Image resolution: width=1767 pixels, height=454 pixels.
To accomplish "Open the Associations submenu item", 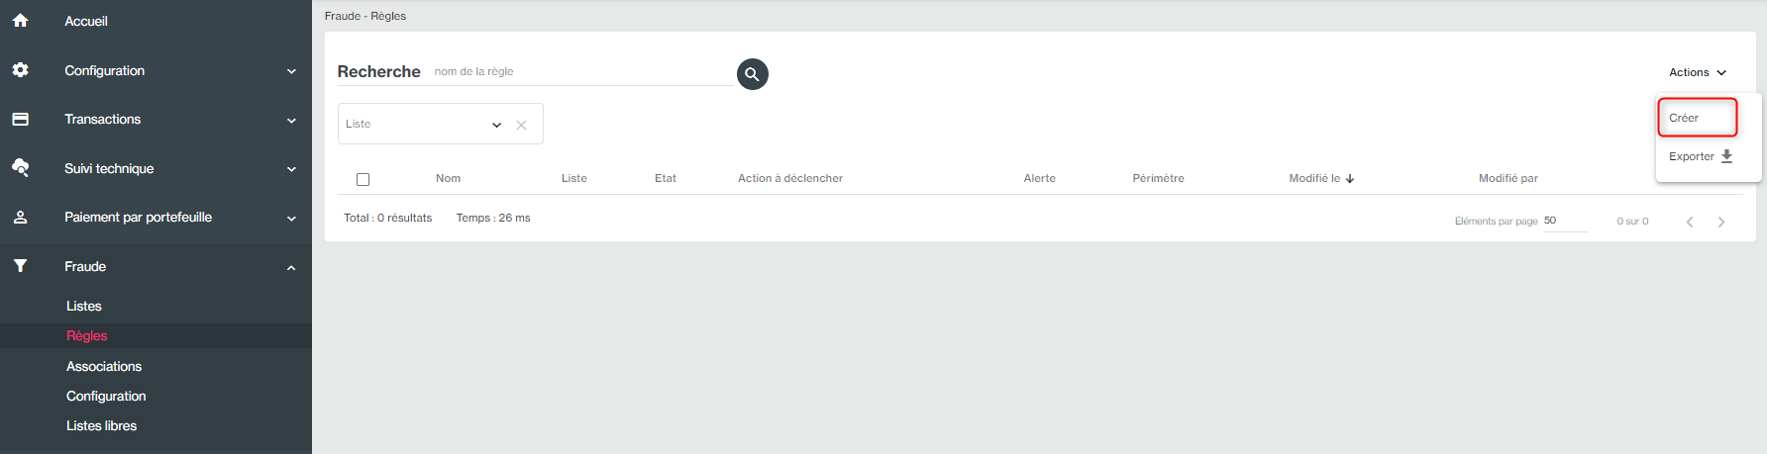I will click(104, 366).
